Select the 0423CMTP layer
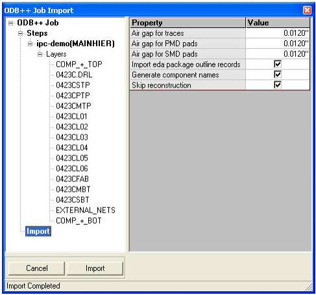This screenshot has height=295, width=316. tap(73, 106)
